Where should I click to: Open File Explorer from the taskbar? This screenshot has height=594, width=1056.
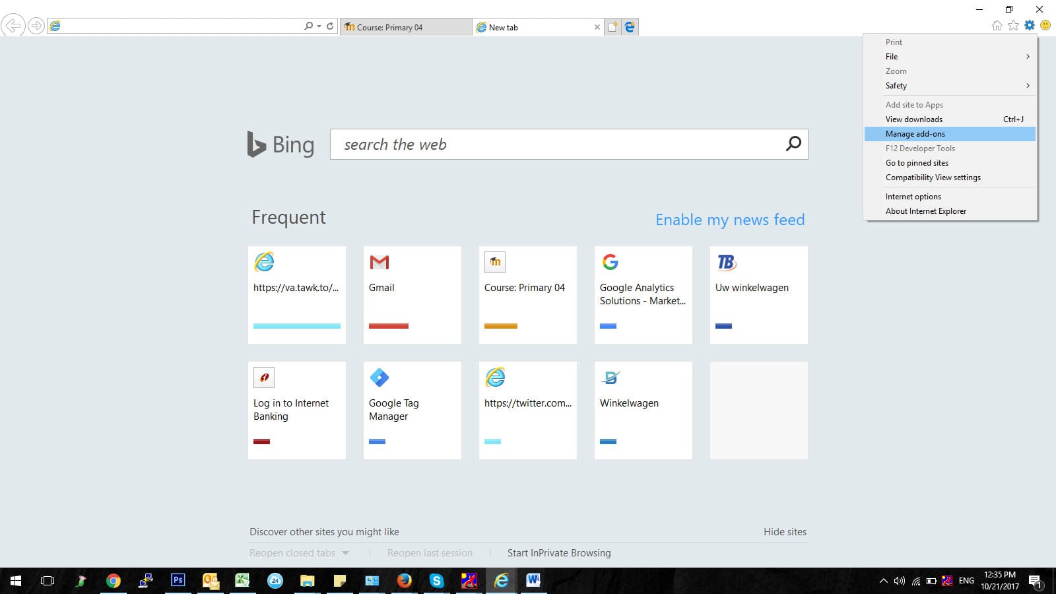(308, 581)
